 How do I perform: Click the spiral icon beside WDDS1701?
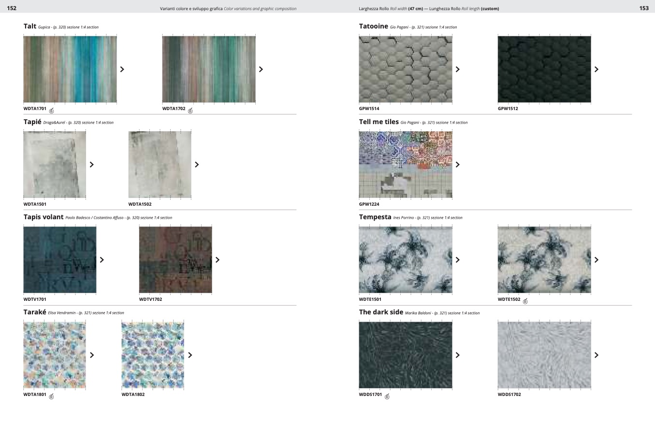387,396
